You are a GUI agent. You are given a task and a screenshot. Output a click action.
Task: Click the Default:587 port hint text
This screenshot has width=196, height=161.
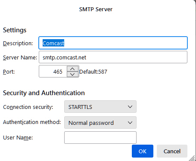tap(93, 71)
